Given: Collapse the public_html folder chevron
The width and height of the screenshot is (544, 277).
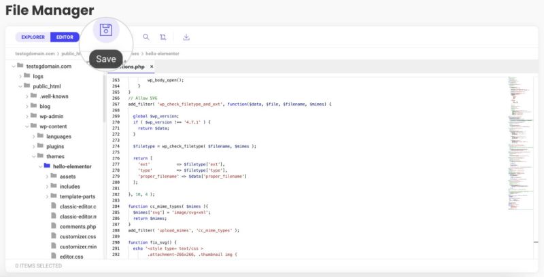Looking at the screenshot, I should pyautogui.click(x=20, y=86).
